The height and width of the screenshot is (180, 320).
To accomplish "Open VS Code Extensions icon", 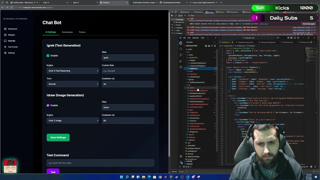I will click(181, 67).
